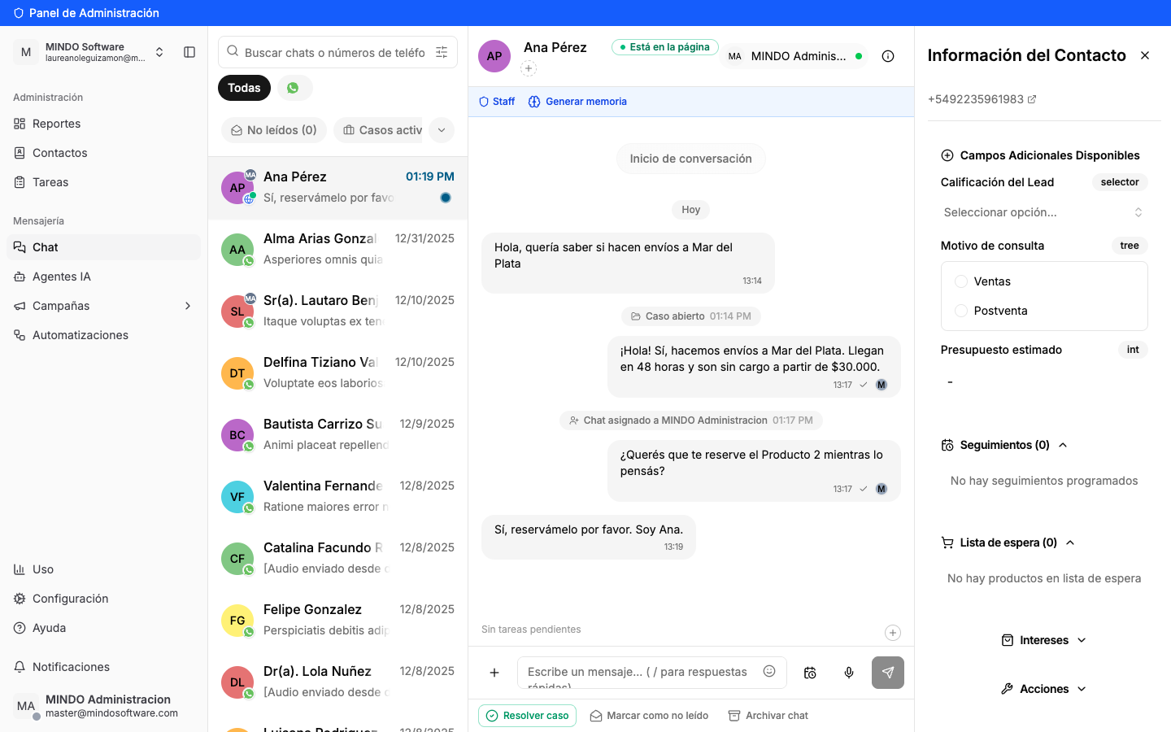Select the Todas channel tab
The image size is (1171, 732).
pos(244,88)
